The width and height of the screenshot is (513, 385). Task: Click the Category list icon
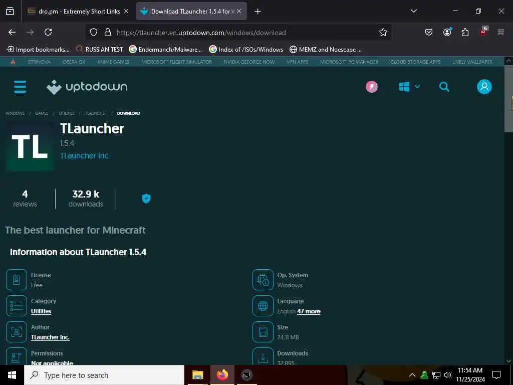coord(17,306)
